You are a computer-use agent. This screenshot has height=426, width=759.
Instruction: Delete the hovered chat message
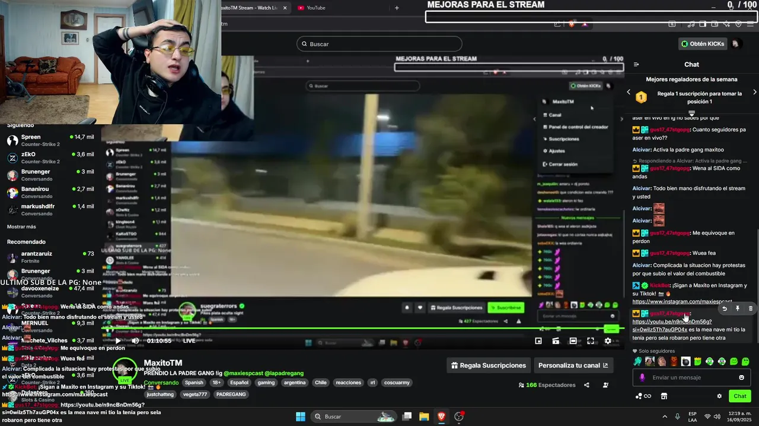pyautogui.click(x=750, y=309)
